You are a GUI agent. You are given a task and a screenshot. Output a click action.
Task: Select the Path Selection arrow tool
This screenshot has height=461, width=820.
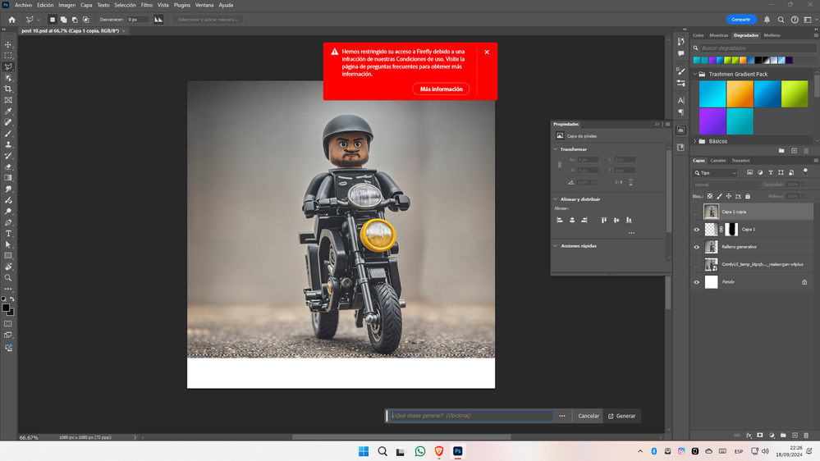pyautogui.click(x=8, y=244)
